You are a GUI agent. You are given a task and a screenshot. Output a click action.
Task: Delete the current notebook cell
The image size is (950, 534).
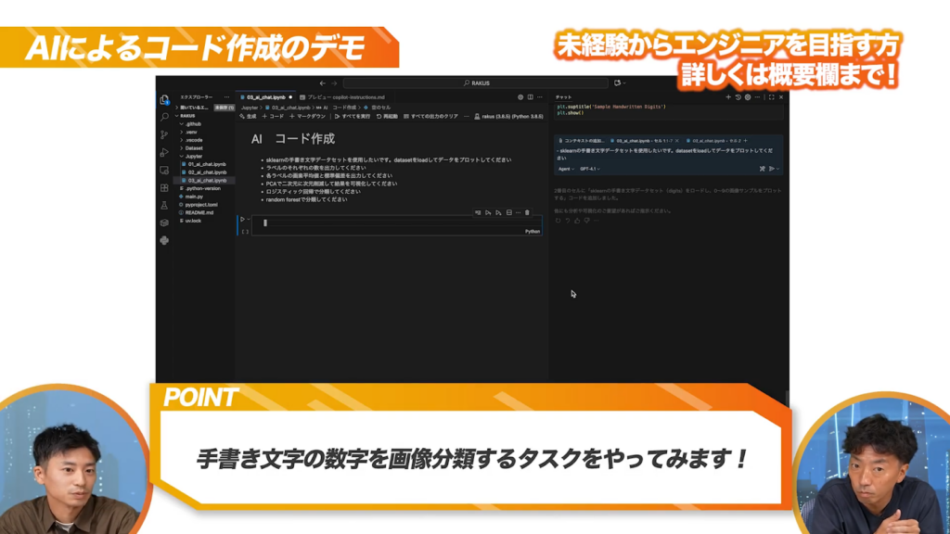point(527,212)
